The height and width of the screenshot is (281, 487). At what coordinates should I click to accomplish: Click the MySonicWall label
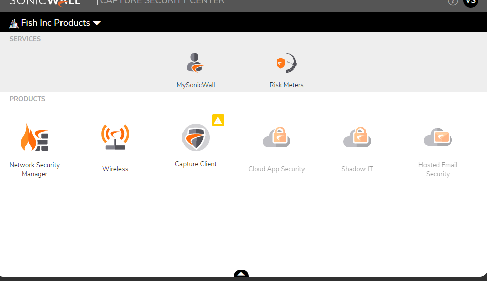196,85
